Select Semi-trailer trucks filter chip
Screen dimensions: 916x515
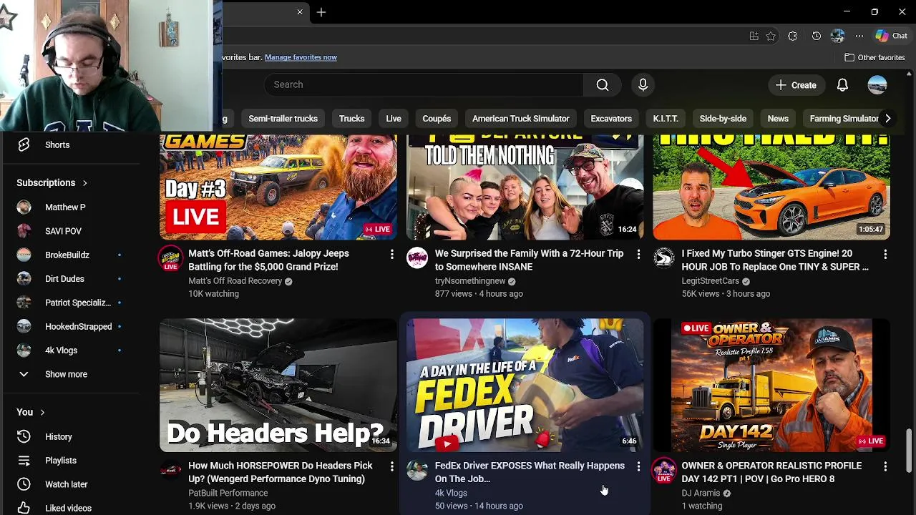[x=283, y=119]
